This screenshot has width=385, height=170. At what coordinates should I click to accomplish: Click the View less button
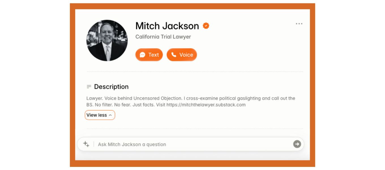coord(100,115)
